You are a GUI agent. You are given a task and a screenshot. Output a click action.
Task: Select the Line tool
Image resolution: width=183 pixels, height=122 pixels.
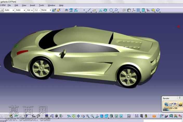click(89, 10)
